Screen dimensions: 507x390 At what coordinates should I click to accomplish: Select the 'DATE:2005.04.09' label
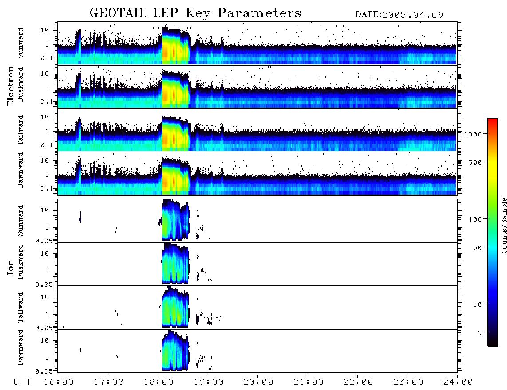tap(399, 15)
